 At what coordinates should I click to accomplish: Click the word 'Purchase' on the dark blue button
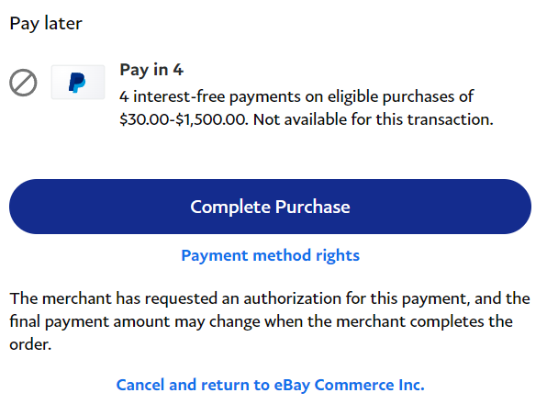point(313,207)
